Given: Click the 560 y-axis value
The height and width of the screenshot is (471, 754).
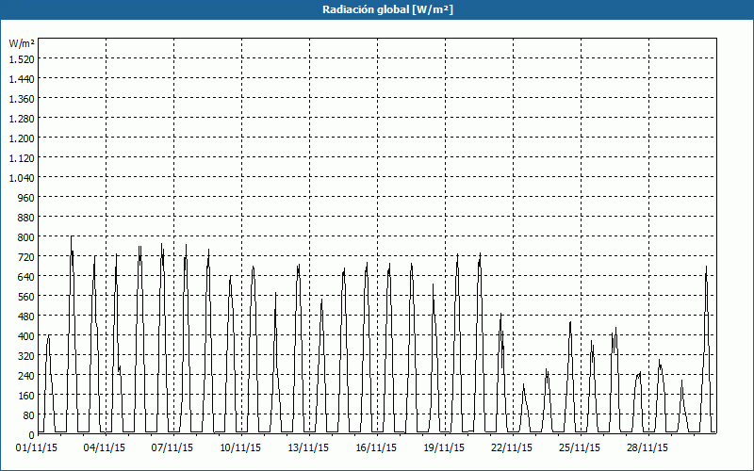Looking at the screenshot, I should tap(26, 297).
